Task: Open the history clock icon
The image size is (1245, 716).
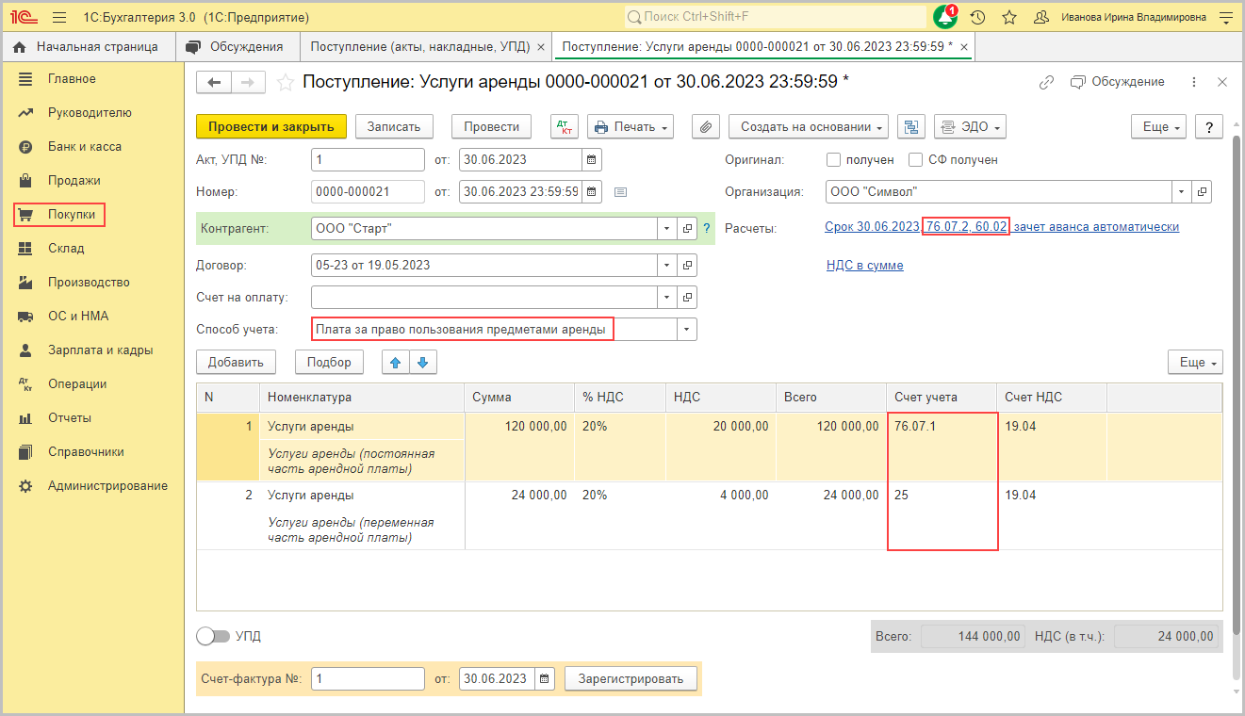Action: (x=978, y=17)
